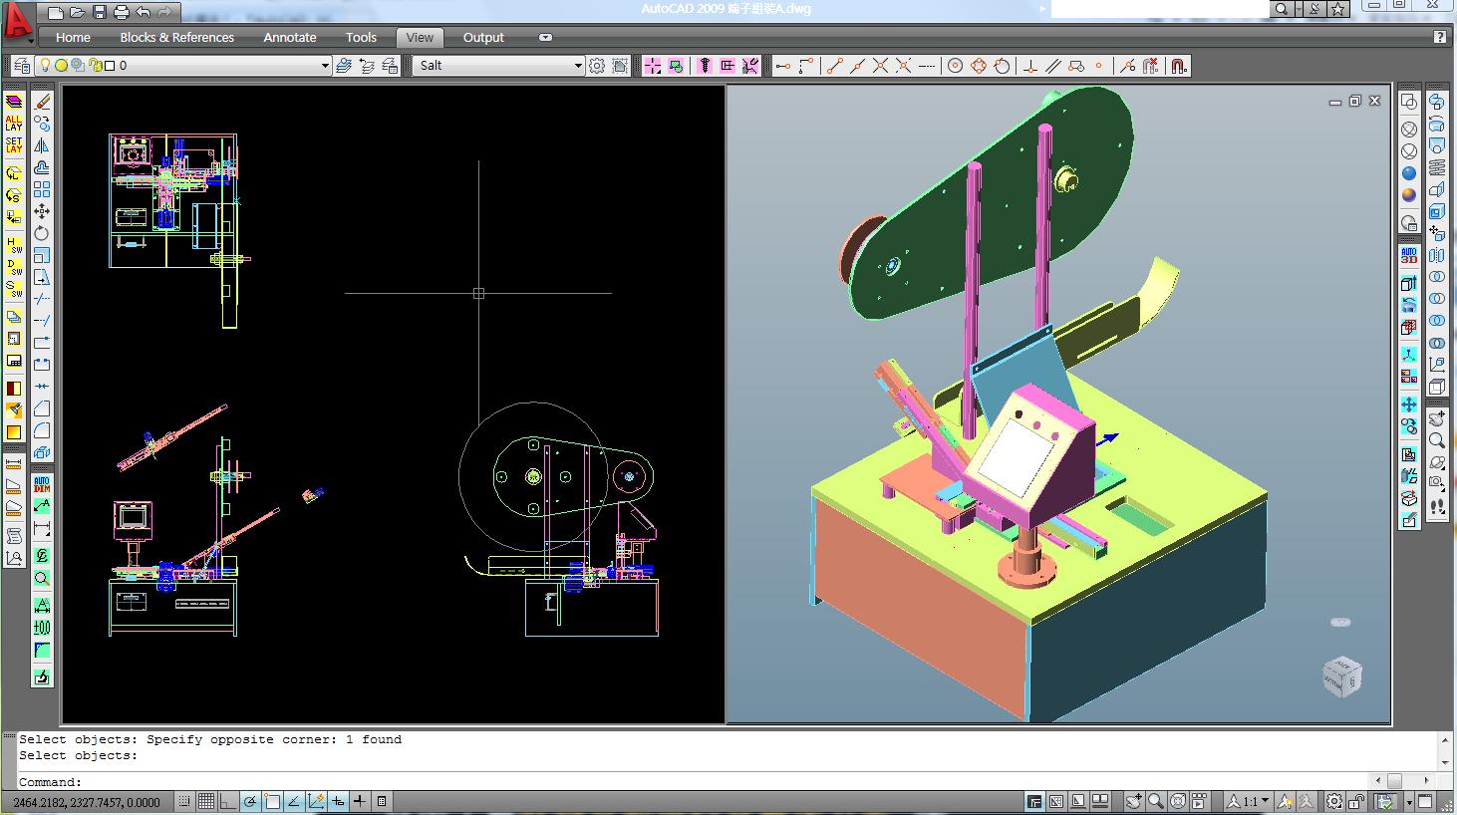
Task: Click the New drawing icon
Action: click(x=56, y=12)
